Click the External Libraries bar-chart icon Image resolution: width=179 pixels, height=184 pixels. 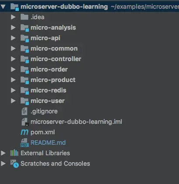pyautogui.click(x=14, y=153)
